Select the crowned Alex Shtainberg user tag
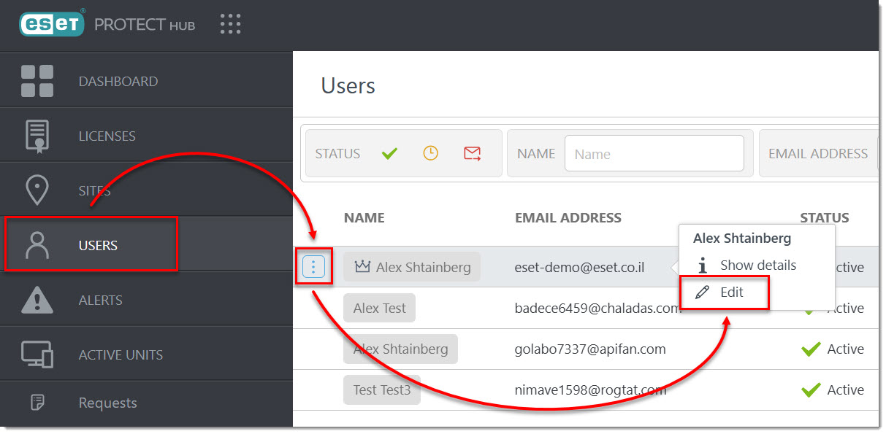Image resolution: width=886 pixels, height=434 pixels. pyautogui.click(x=412, y=267)
